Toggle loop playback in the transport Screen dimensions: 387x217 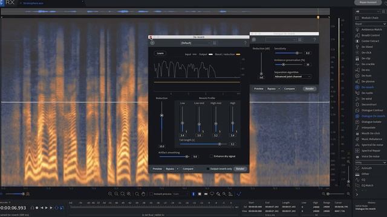click(x=56, y=208)
